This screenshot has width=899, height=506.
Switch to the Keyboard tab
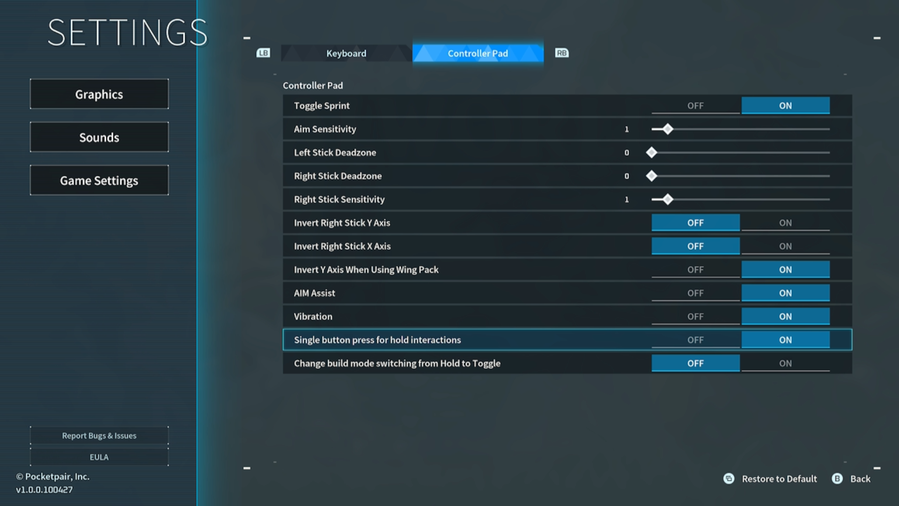[x=346, y=53]
